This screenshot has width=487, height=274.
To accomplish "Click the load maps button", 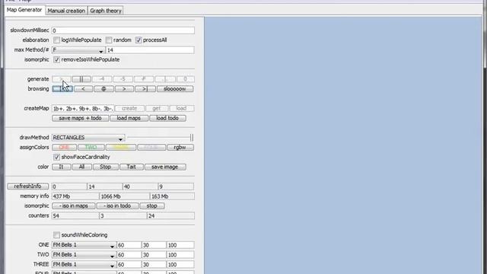I will tap(129, 119).
